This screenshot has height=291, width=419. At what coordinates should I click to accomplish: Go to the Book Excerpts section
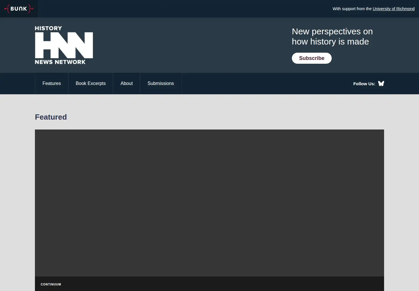pos(91,84)
